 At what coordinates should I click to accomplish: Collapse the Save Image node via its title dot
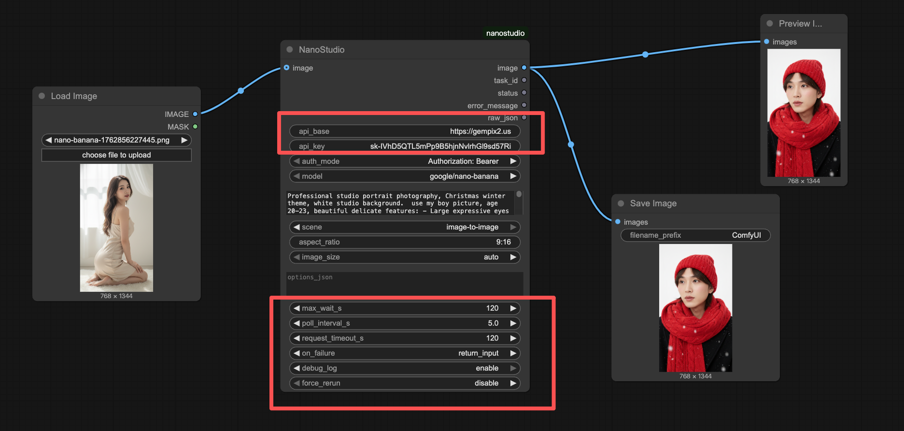coord(621,203)
